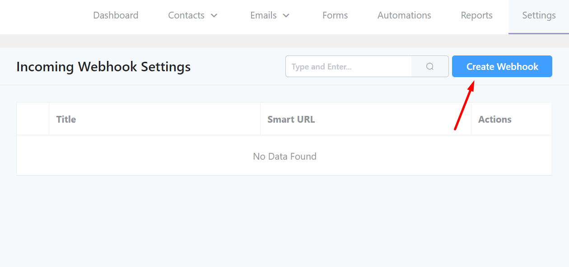Expand the Contacts dropdown chevron
569x267 pixels.
(214, 16)
